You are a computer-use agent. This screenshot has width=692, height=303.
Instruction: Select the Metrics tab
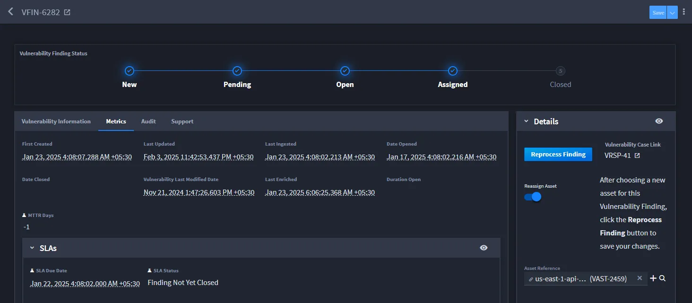116,121
